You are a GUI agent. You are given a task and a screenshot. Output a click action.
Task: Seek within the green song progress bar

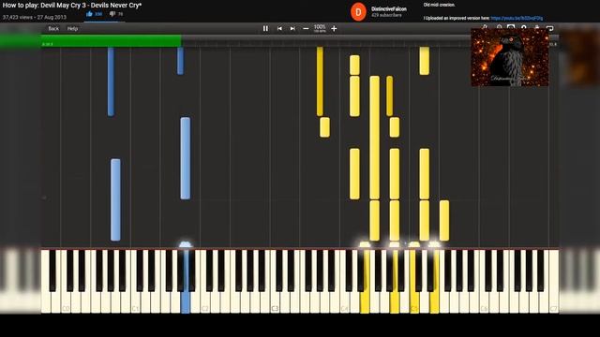tap(111, 41)
